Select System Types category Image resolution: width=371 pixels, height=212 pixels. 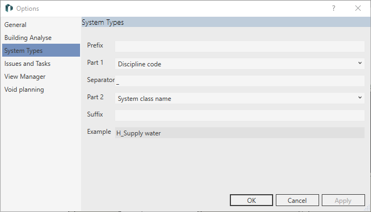(x=41, y=50)
